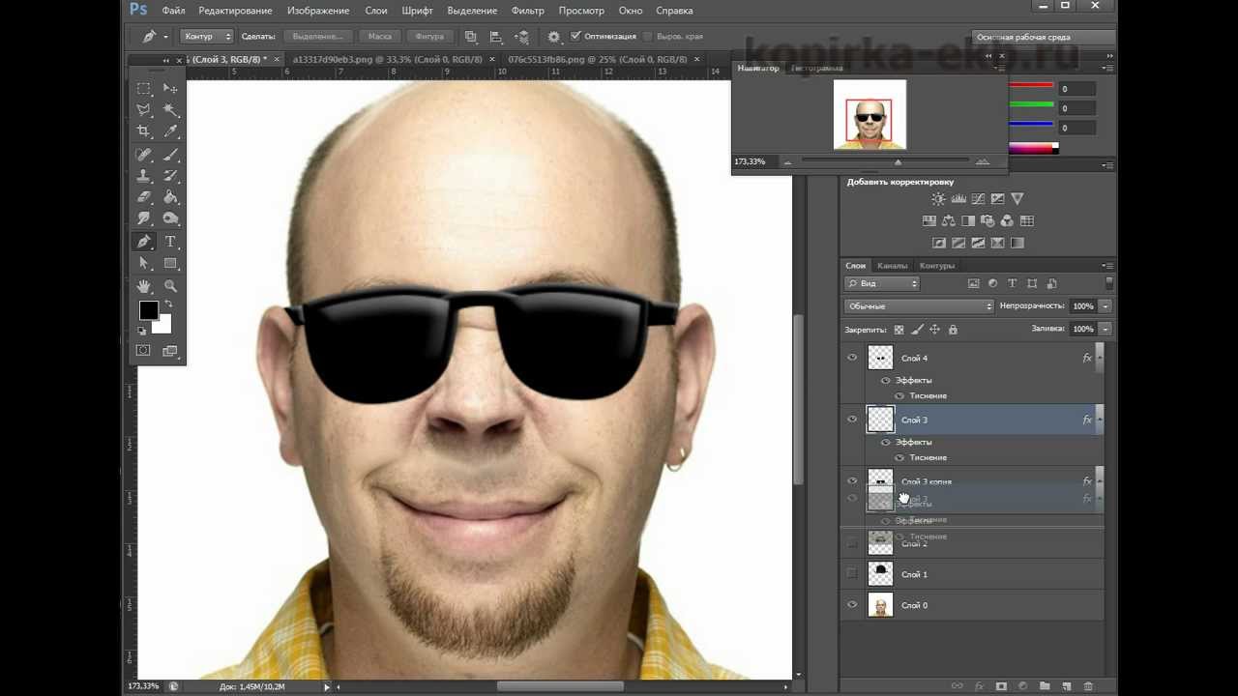Show the hidden Слой 2 layer
1238x696 pixels.
852,543
